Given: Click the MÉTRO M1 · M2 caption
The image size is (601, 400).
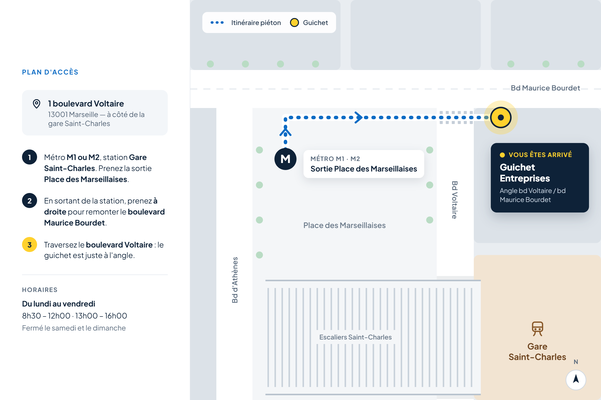Looking at the screenshot, I should coord(335,159).
